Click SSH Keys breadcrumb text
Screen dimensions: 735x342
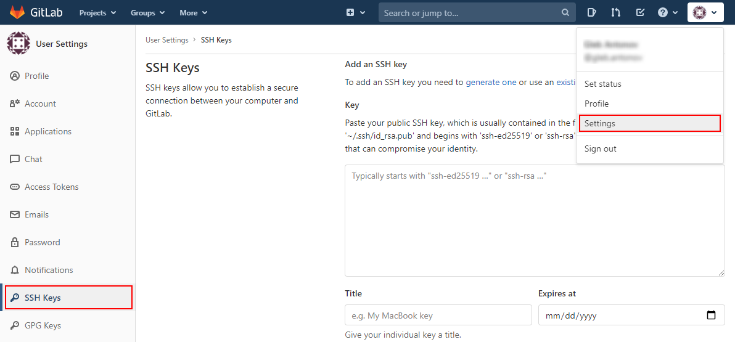pyautogui.click(x=216, y=40)
